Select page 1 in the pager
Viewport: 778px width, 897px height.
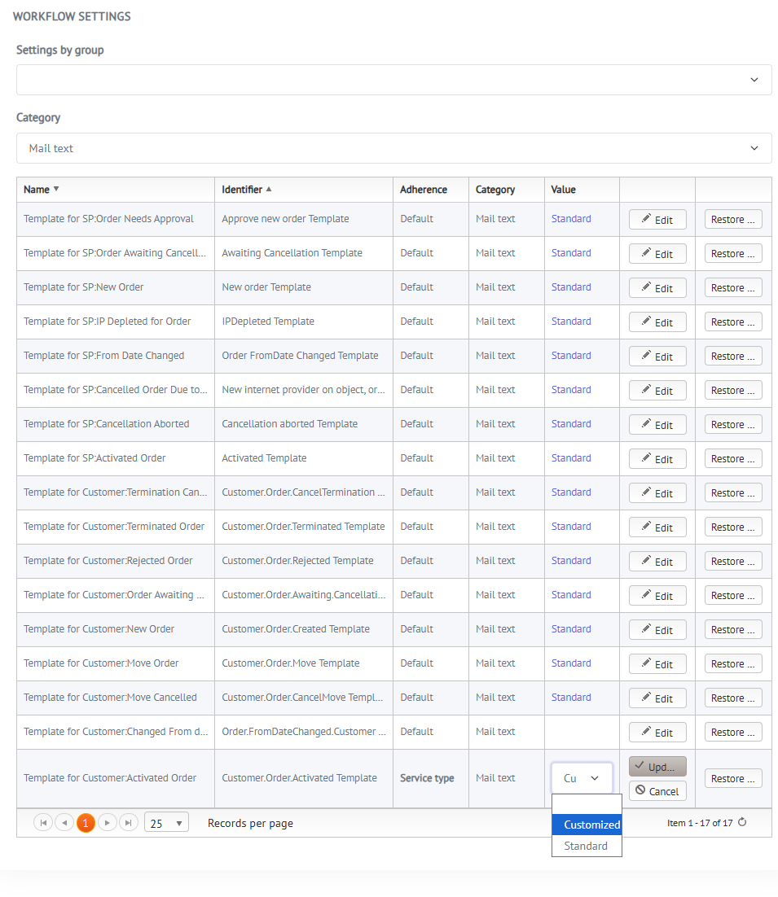click(86, 823)
